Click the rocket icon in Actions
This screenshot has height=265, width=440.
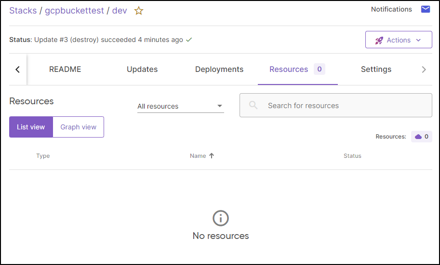379,41
